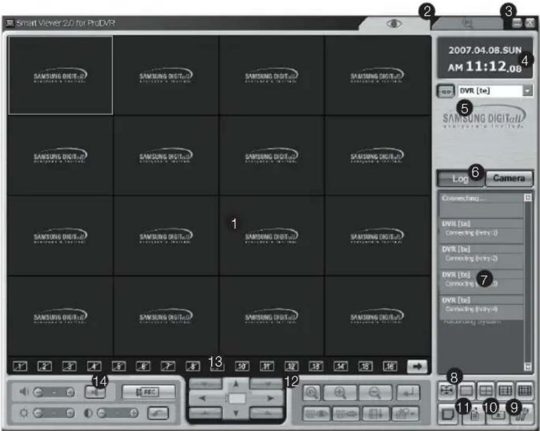Start recording with the REC button
The height and width of the screenshot is (431, 540).
tap(149, 392)
